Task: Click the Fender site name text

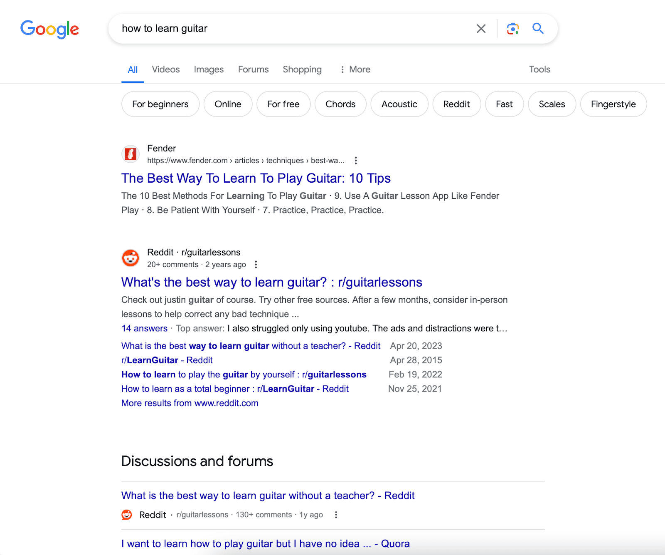Action: (162, 149)
